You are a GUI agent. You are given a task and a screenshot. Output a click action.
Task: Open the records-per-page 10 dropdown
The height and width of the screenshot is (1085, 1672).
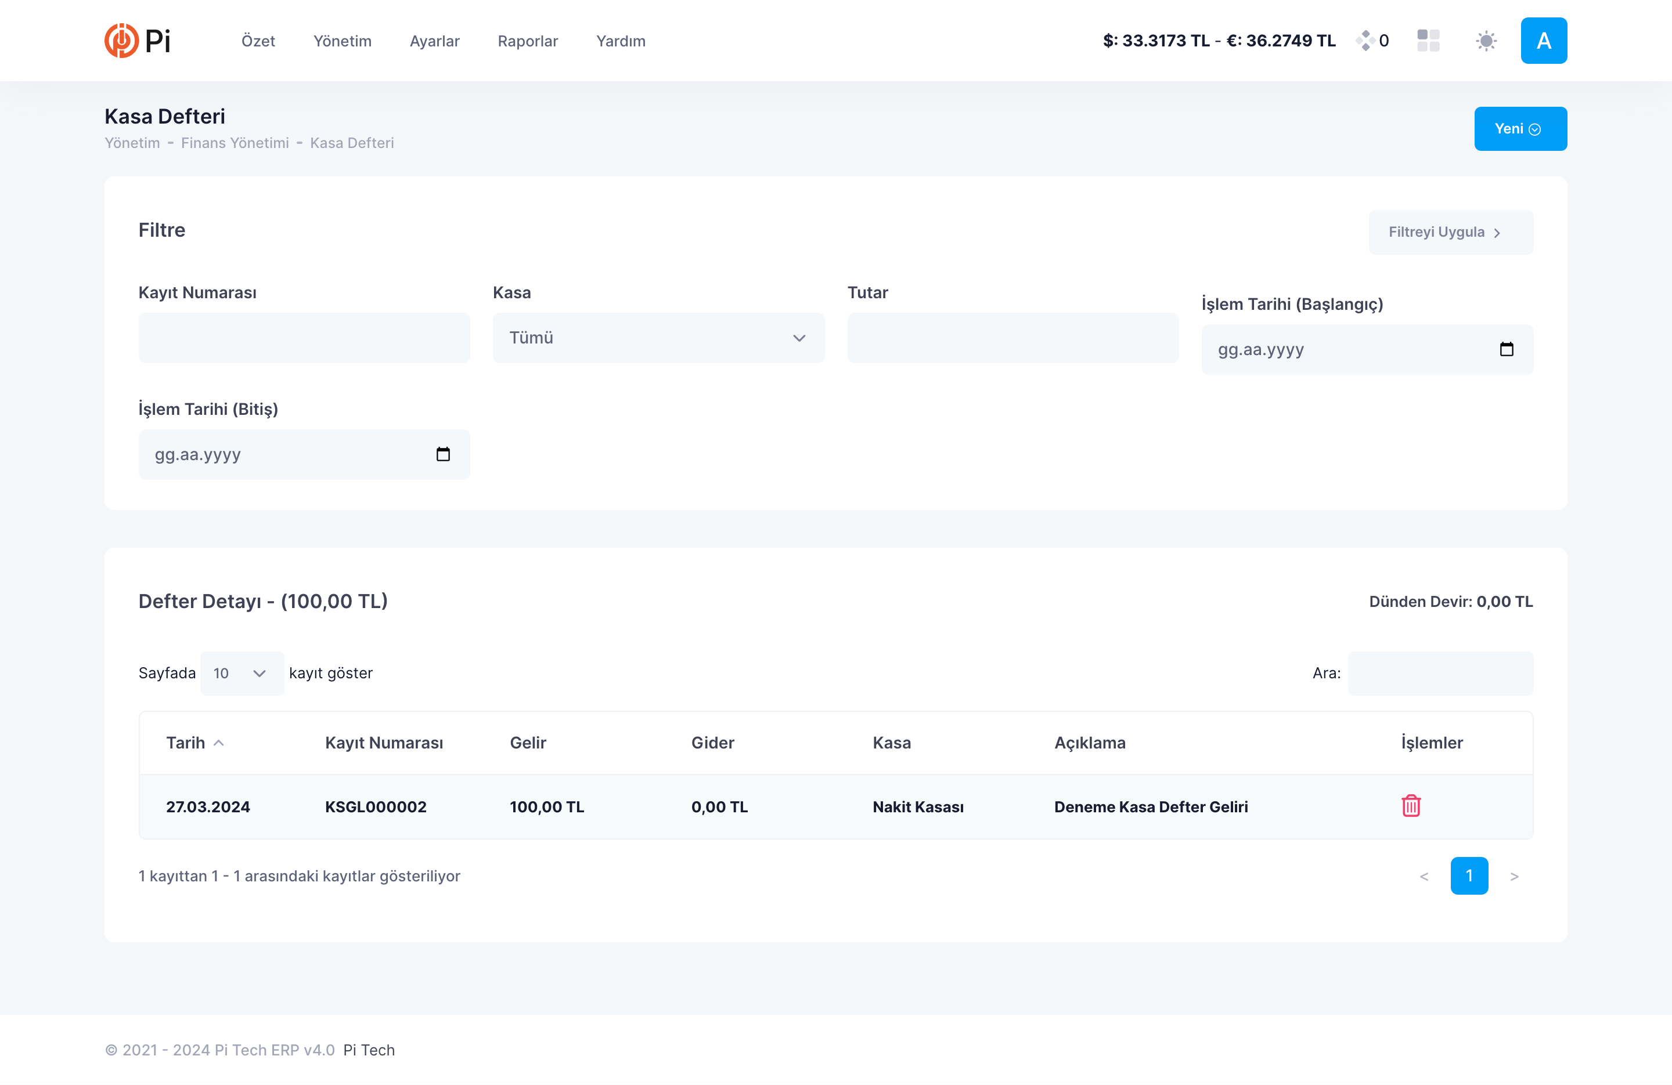point(242,674)
